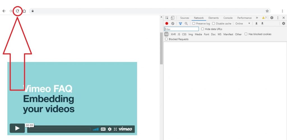
Task: Close the DevTools panel
Action: click(284, 18)
